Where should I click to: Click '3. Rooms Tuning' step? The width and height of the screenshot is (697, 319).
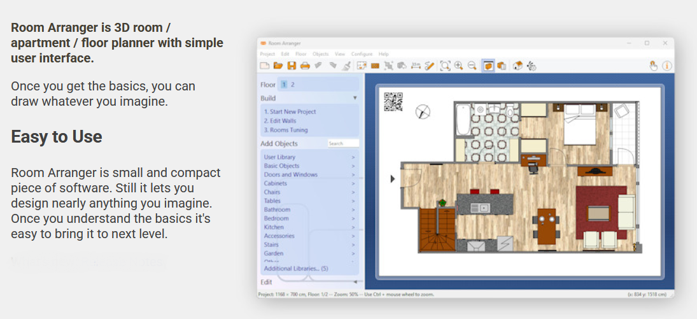point(286,130)
